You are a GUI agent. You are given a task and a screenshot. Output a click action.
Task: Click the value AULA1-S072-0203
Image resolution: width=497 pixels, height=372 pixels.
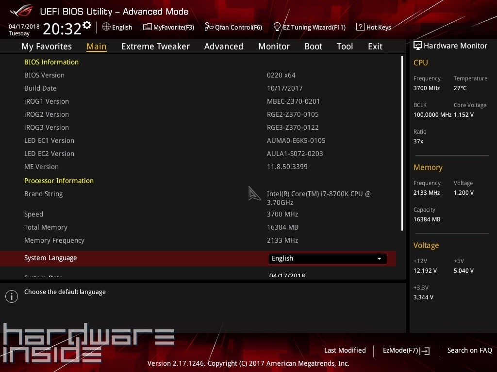tap(295, 154)
